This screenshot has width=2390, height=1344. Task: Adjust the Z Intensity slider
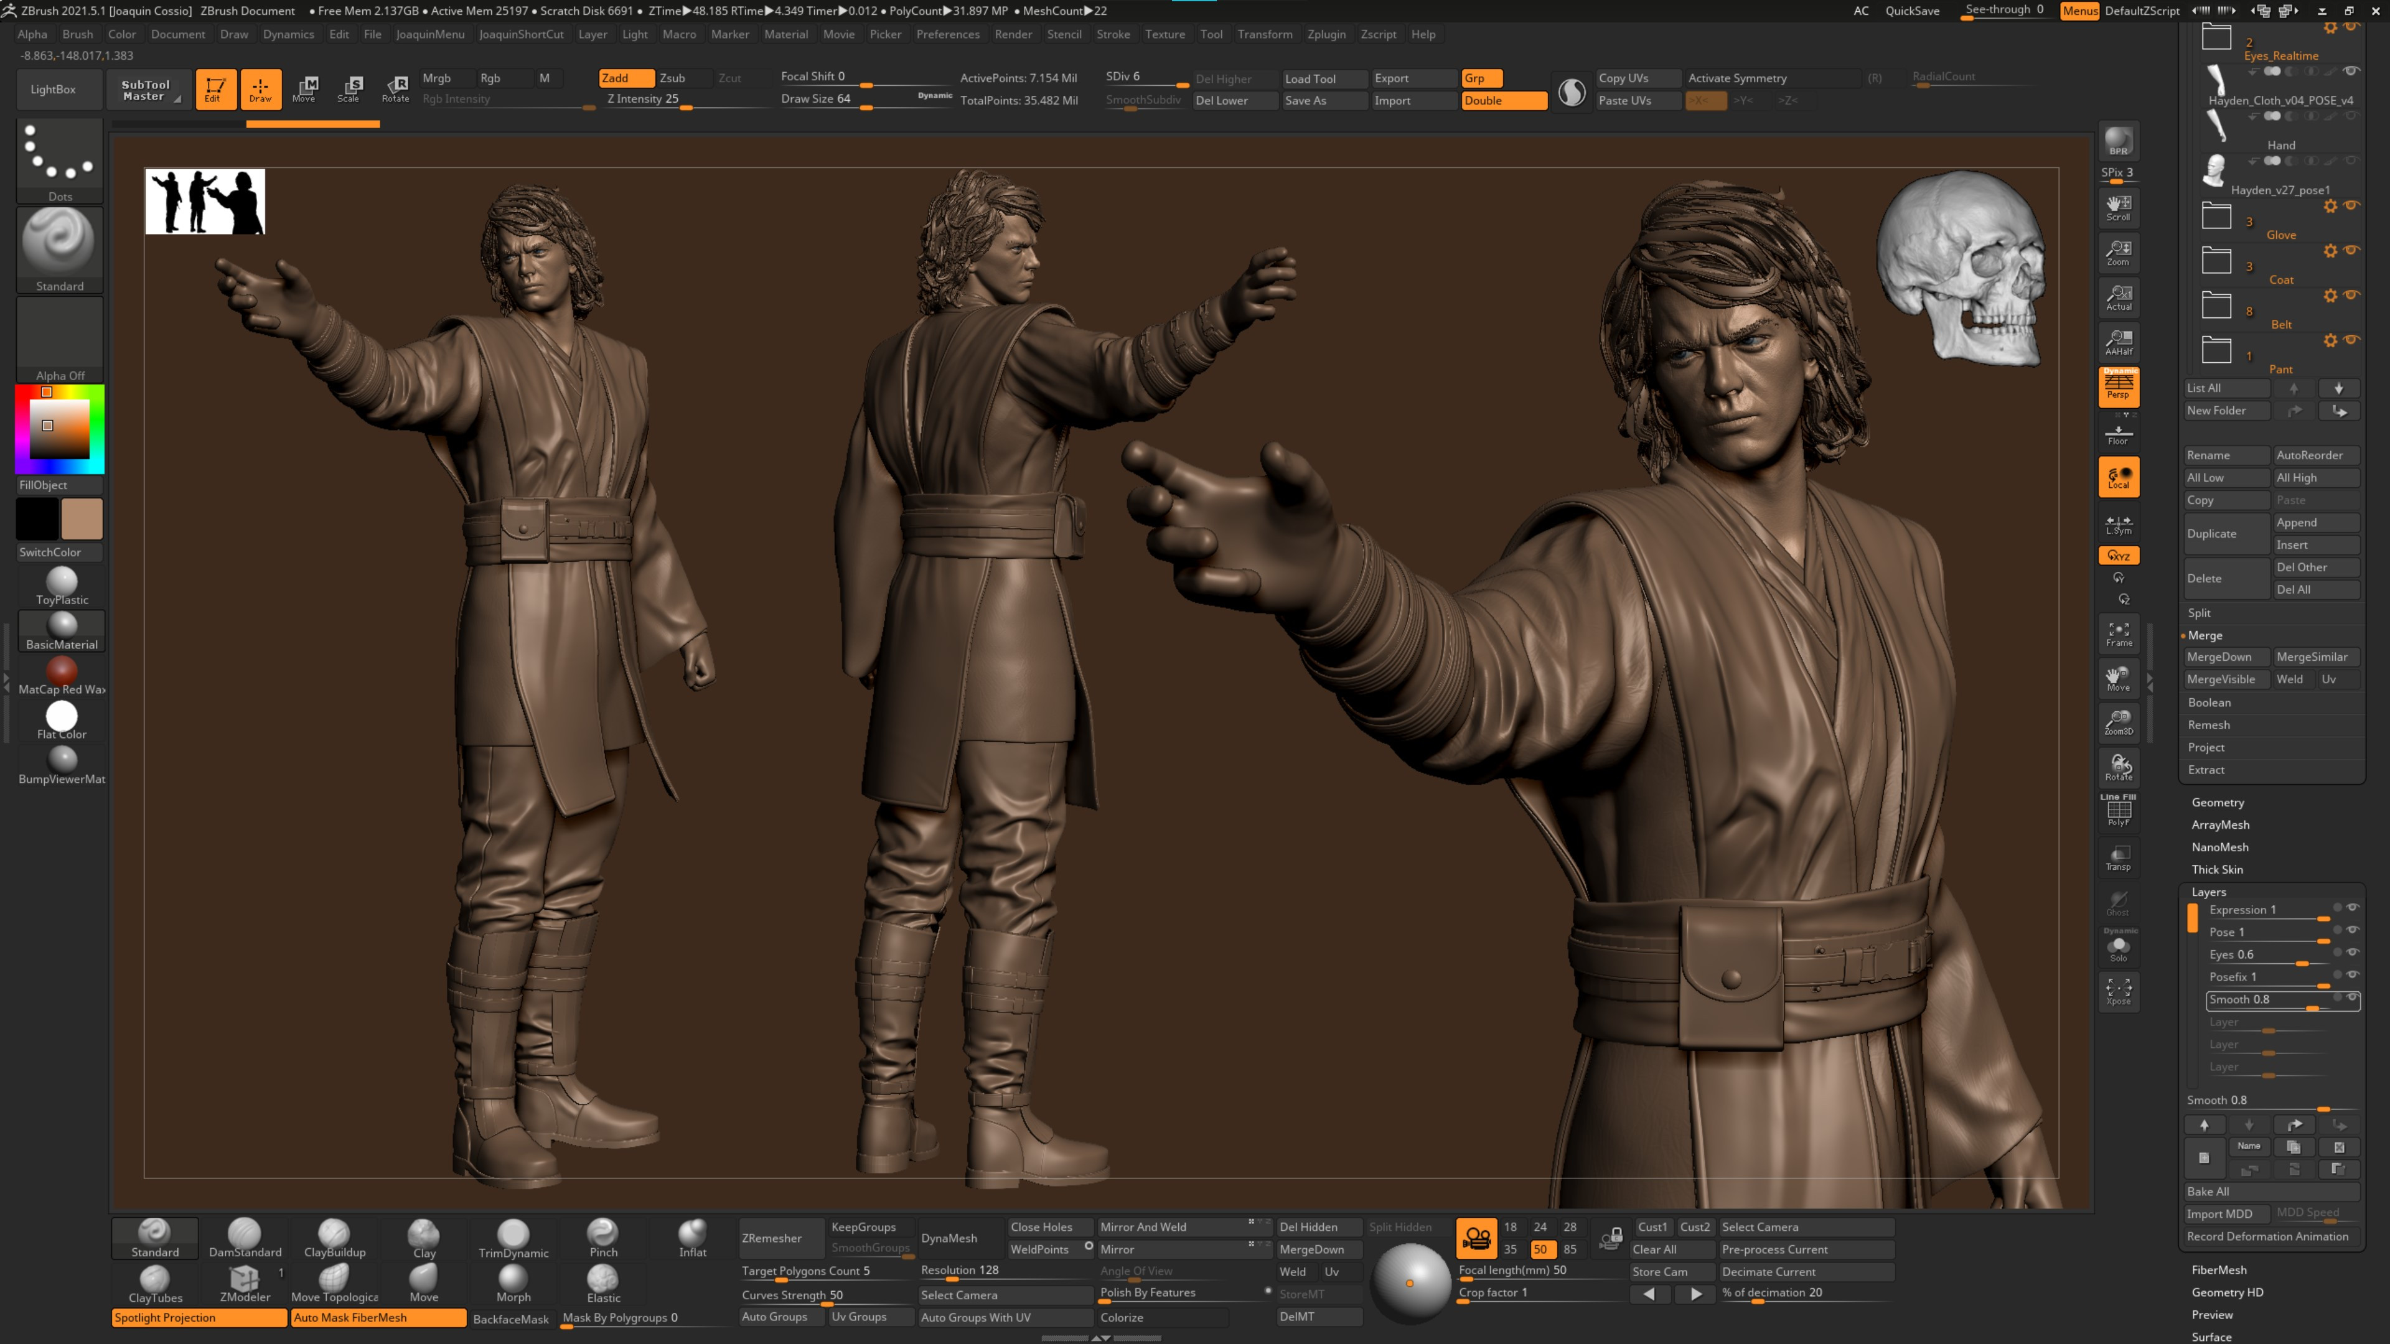click(687, 100)
